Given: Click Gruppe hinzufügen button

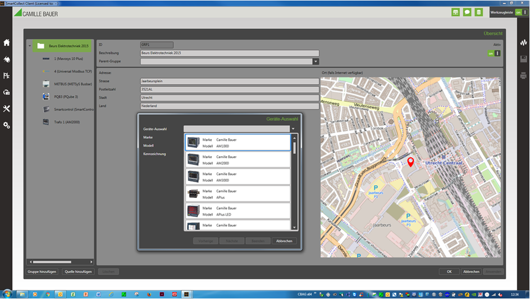Looking at the screenshot, I should pos(42,271).
